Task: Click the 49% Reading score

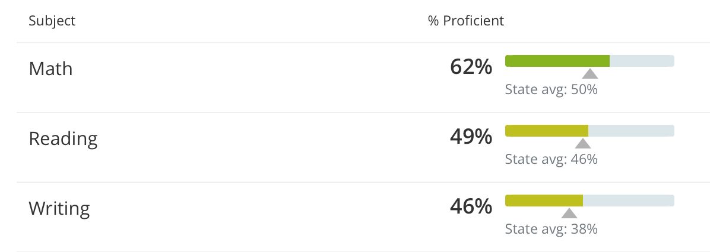Action: (x=471, y=137)
